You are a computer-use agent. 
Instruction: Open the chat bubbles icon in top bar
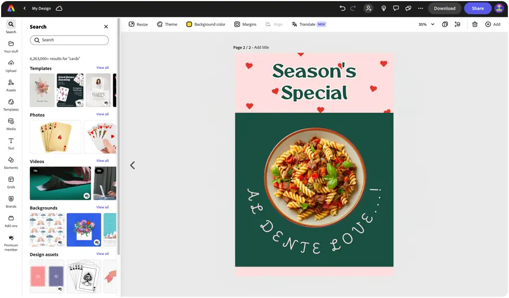point(408,8)
